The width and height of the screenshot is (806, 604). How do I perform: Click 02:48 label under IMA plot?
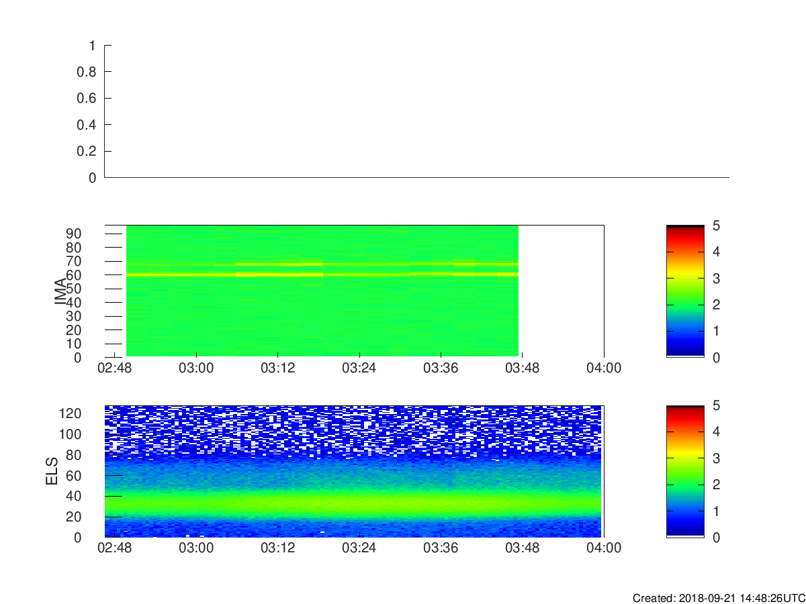click(115, 368)
